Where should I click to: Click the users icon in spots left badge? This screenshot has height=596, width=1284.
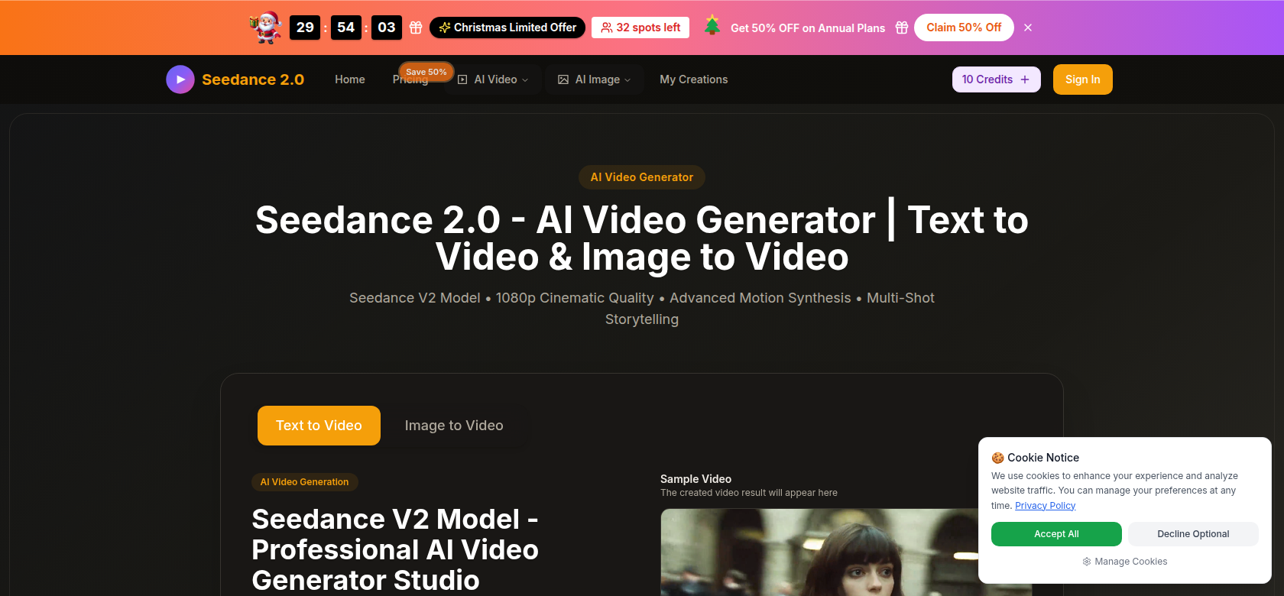pos(607,28)
